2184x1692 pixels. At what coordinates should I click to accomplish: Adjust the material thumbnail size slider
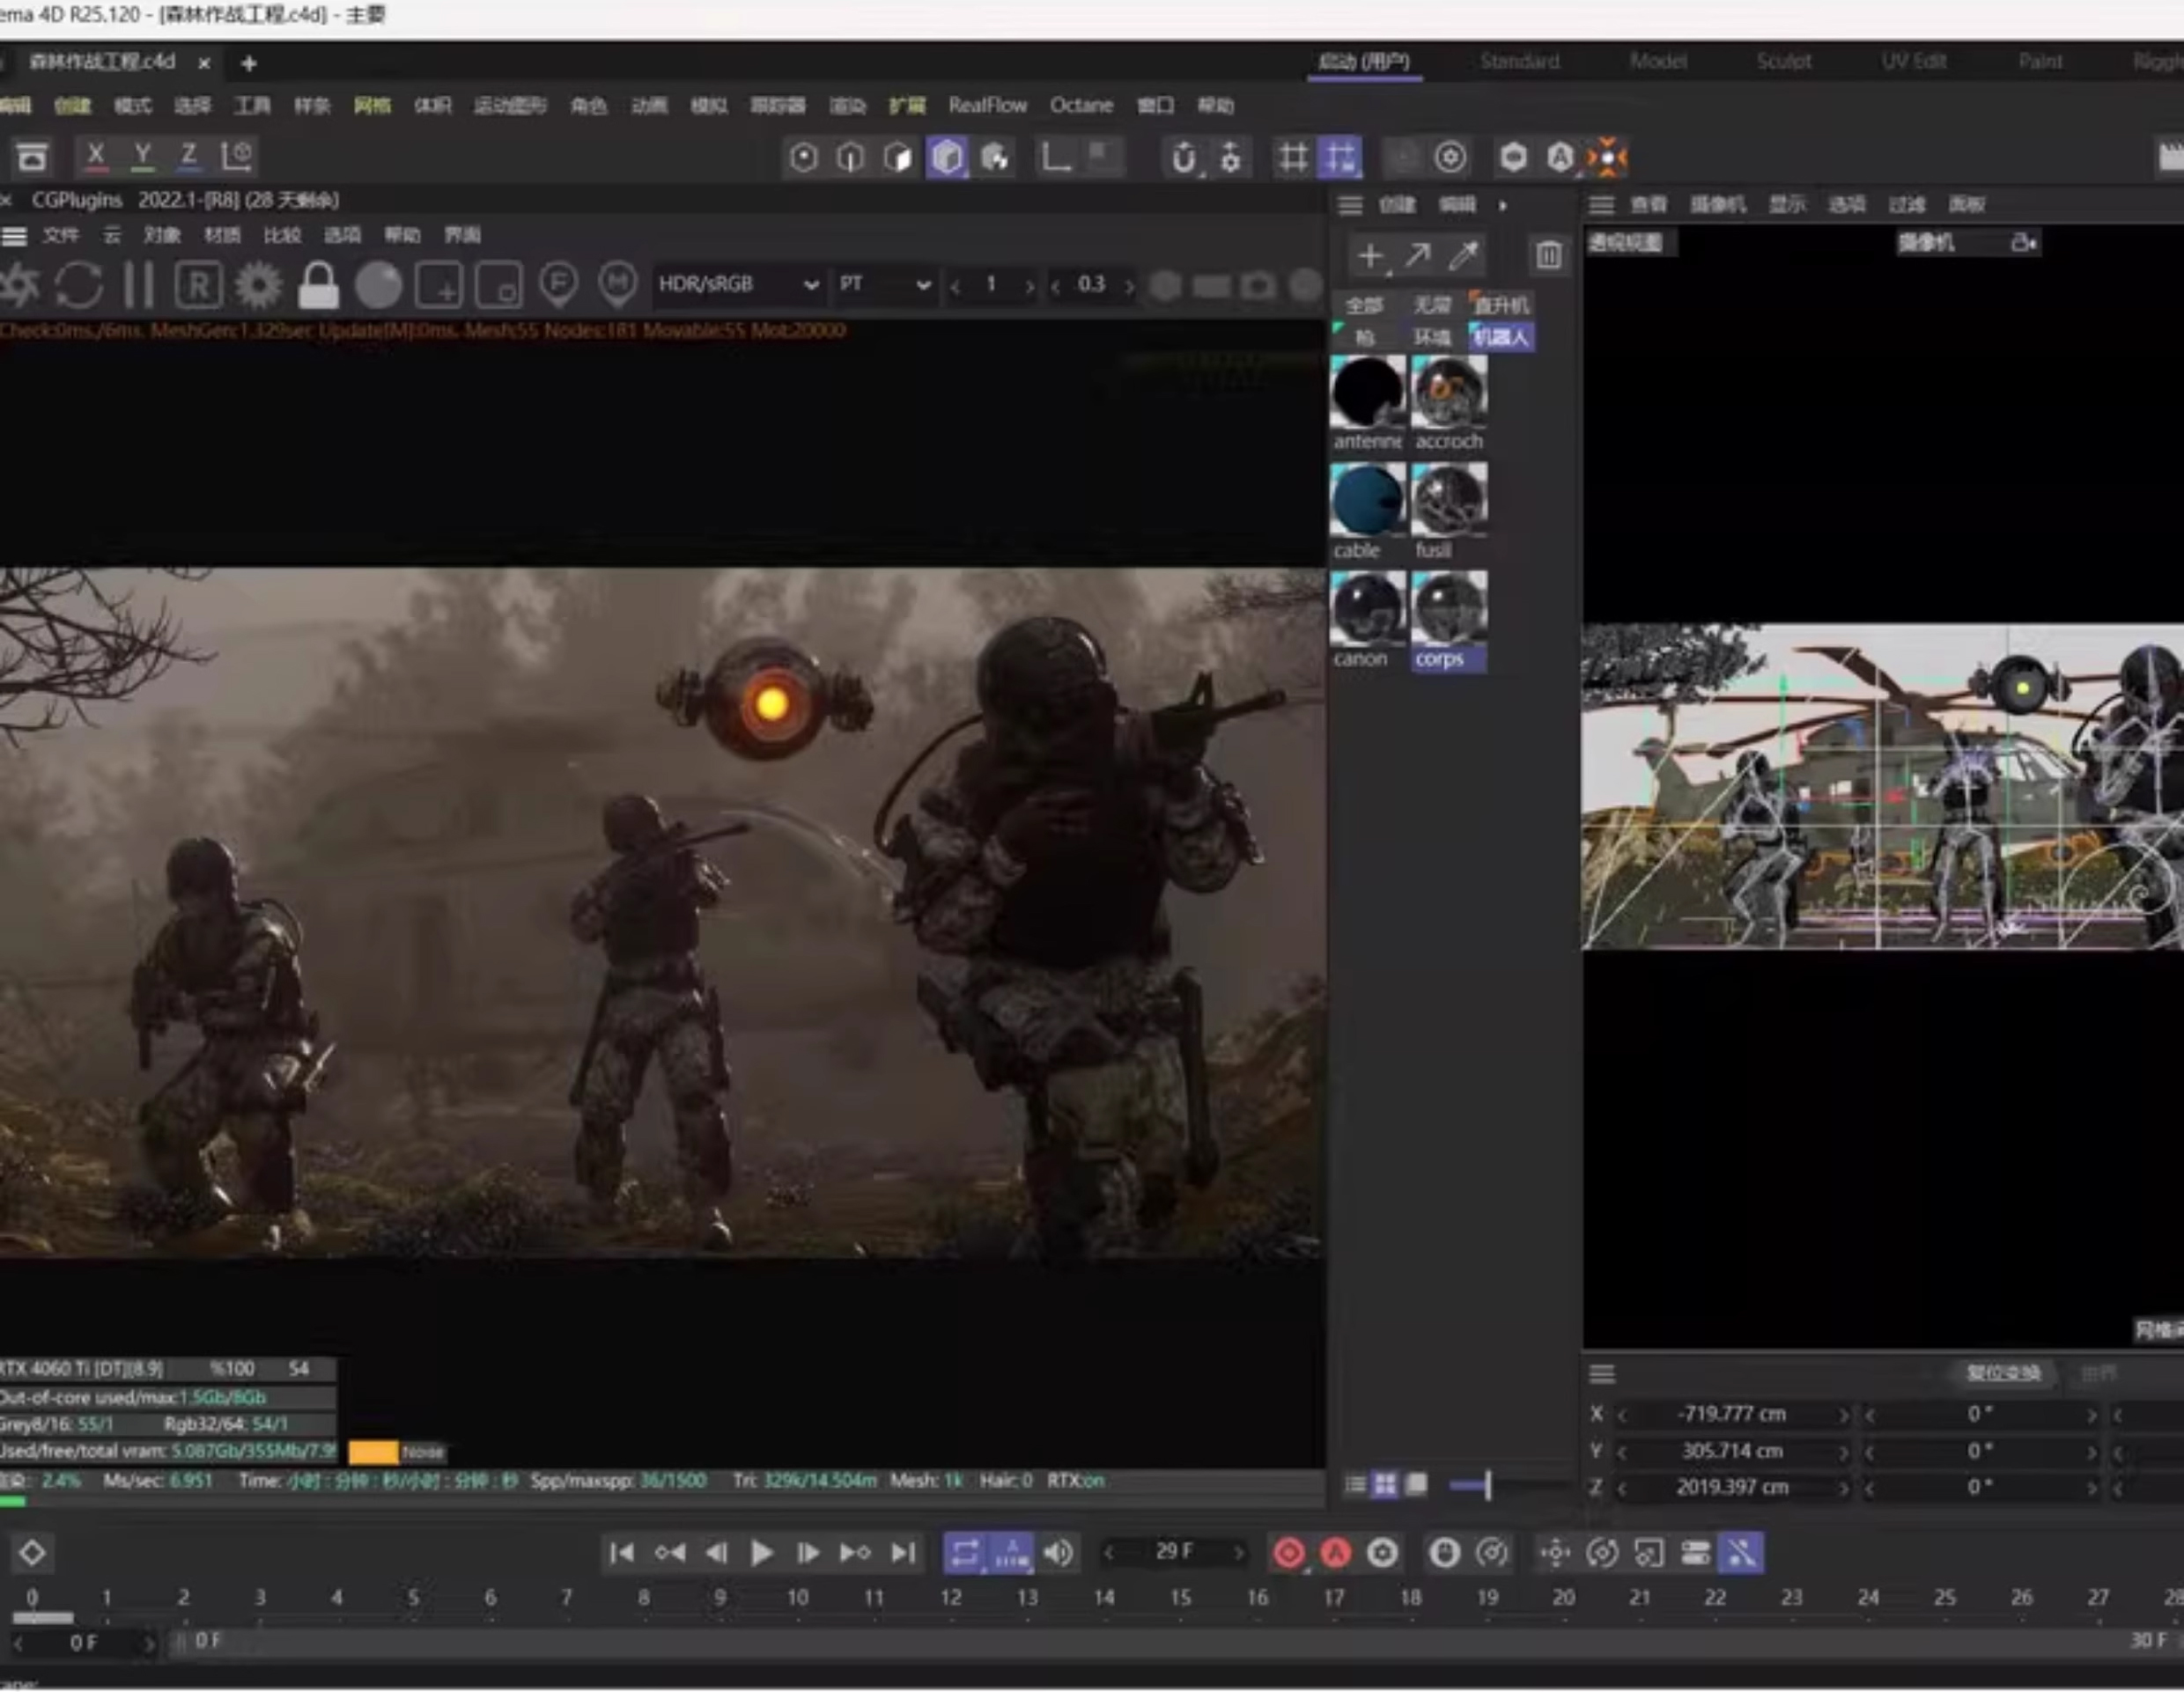click(1487, 1485)
